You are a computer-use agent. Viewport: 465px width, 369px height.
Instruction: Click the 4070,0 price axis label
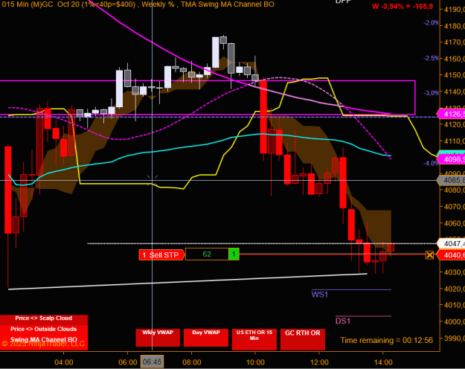[454, 207]
